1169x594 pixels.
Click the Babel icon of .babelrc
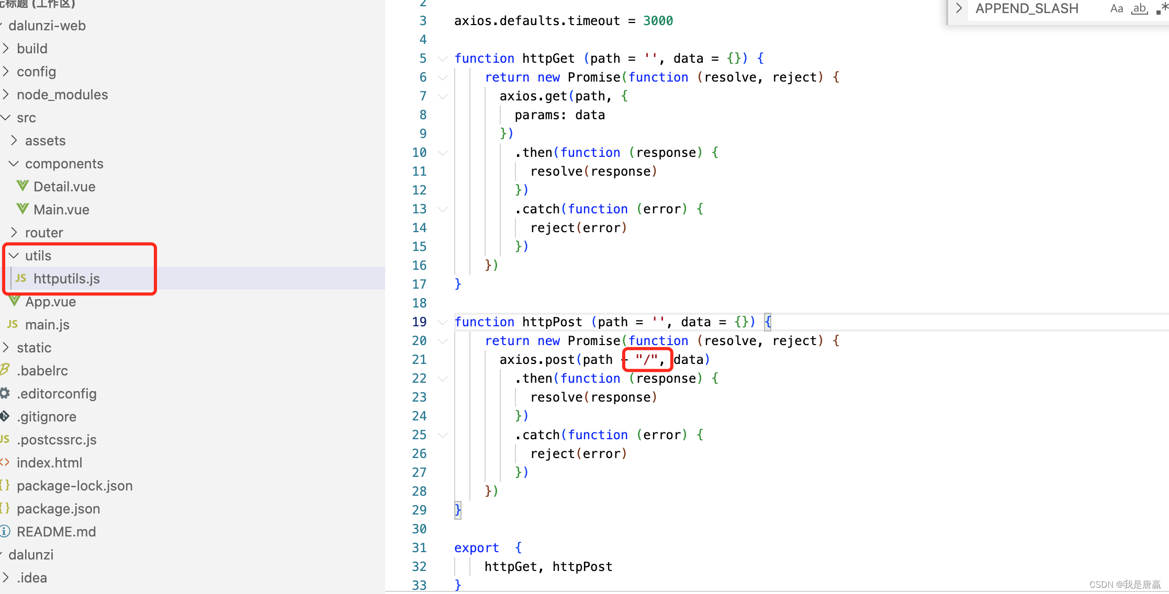(x=5, y=370)
